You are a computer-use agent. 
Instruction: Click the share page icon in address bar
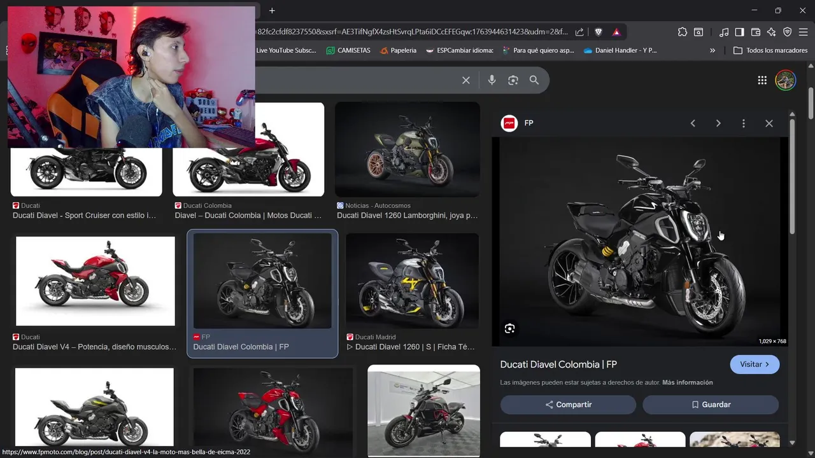579,32
